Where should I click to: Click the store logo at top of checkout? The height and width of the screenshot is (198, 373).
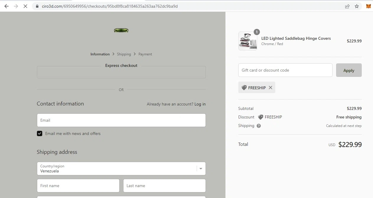point(121,30)
